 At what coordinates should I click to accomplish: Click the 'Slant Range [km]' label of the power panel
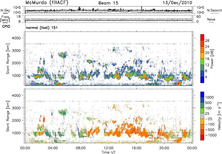pyautogui.click(x=8, y=59)
